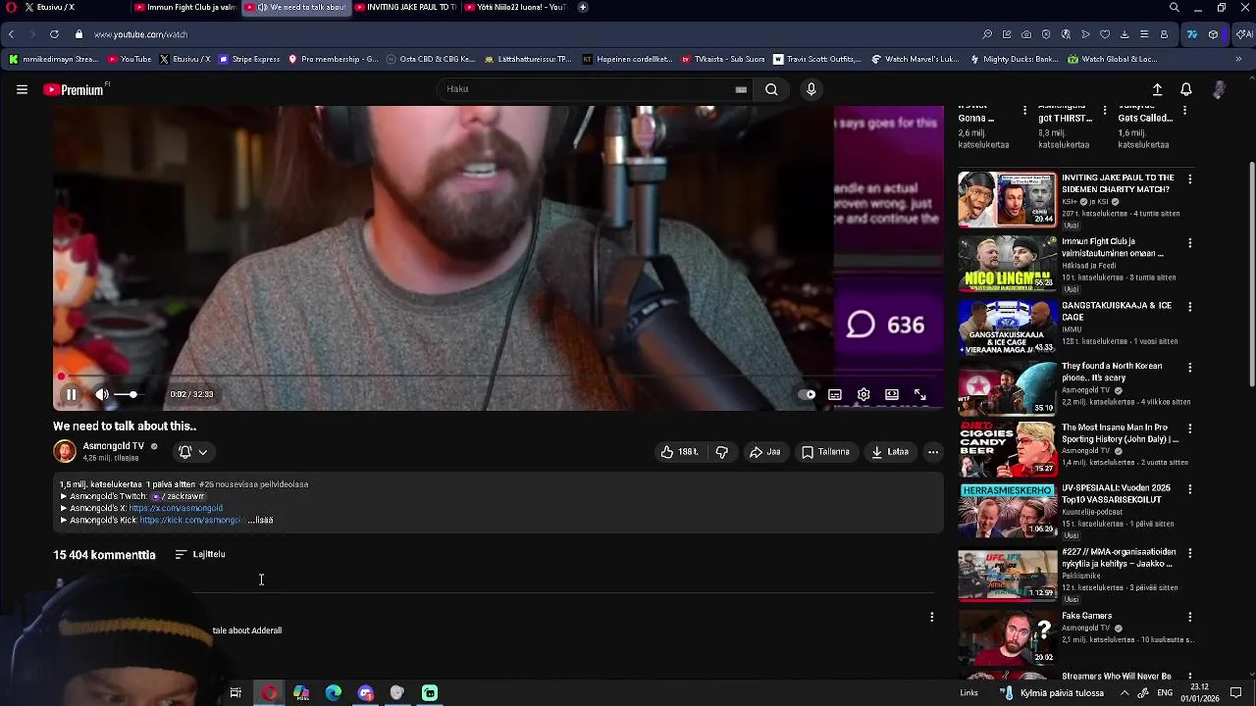1256x706 pixels.
Task: Show more bookmarks chevron
Action: tap(1238, 59)
